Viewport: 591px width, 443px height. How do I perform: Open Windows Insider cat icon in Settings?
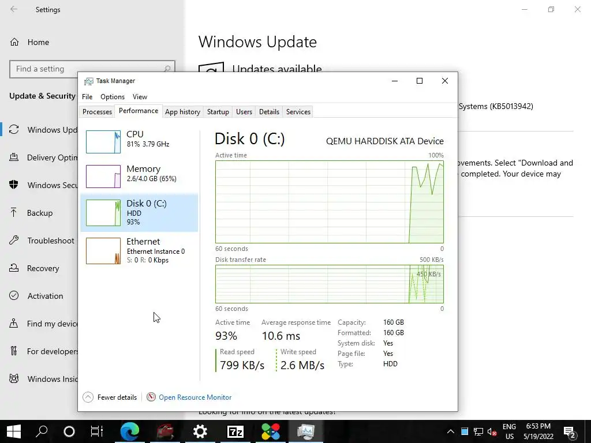pos(14,379)
